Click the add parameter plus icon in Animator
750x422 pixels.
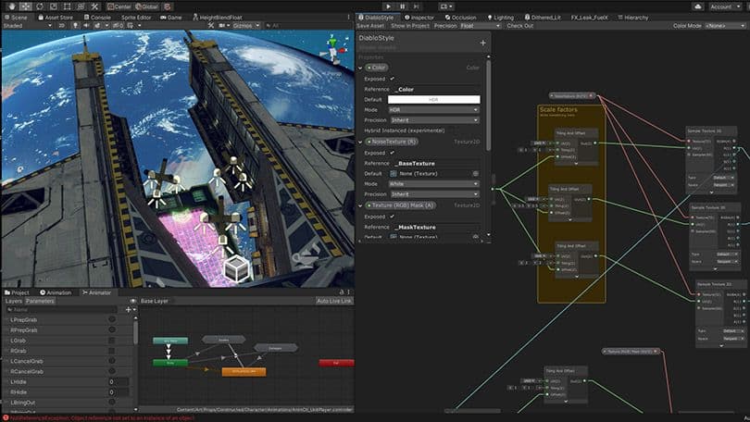pos(128,310)
